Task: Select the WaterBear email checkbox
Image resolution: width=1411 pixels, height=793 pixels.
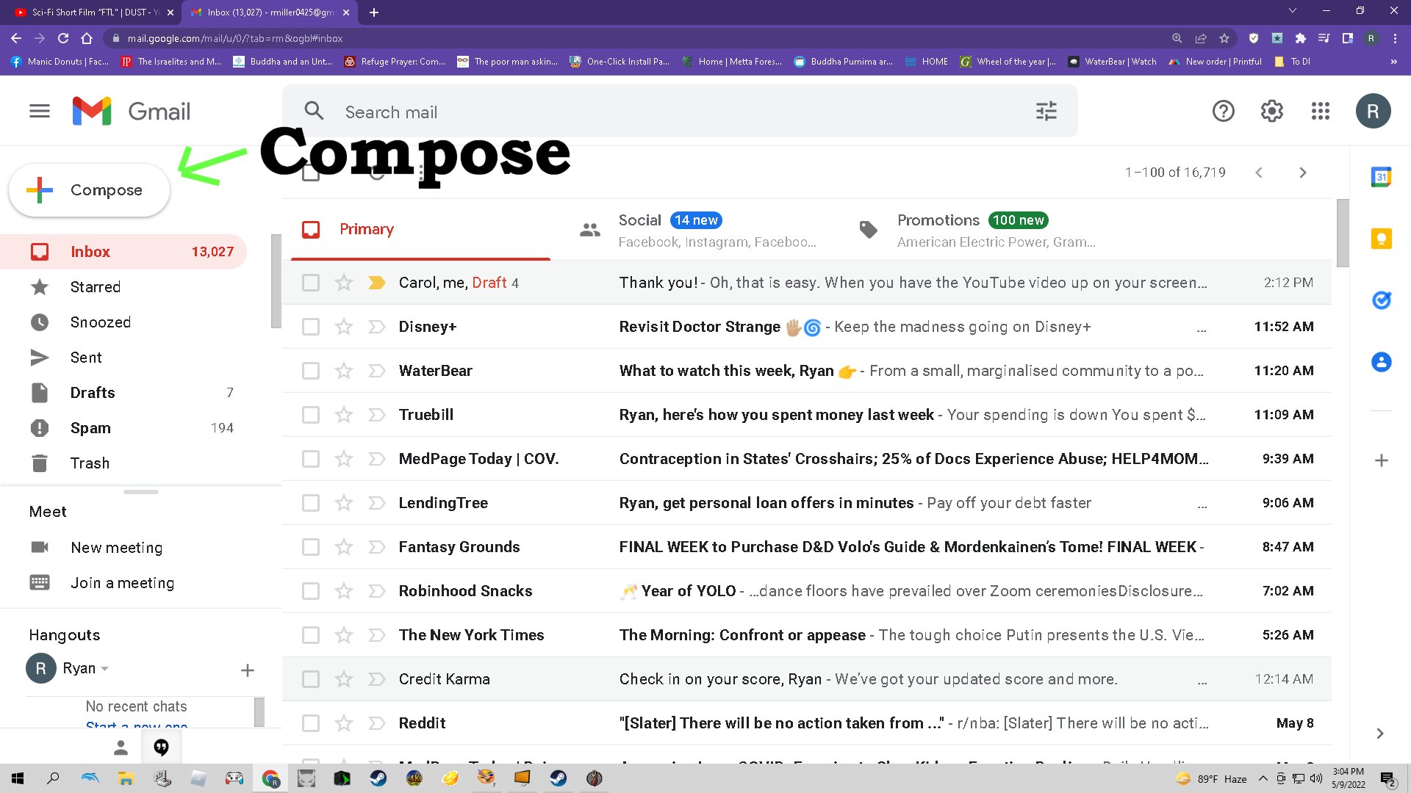Action: point(311,371)
